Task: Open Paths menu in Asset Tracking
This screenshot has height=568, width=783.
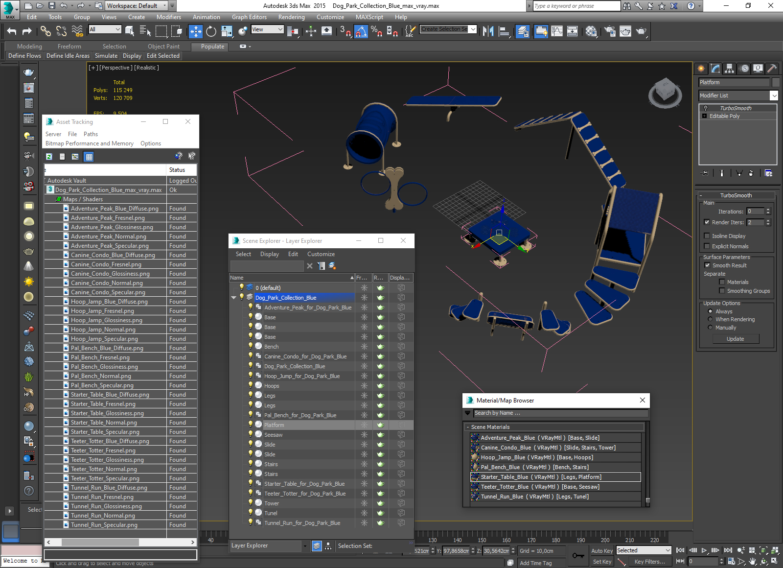Action: point(91,134)
